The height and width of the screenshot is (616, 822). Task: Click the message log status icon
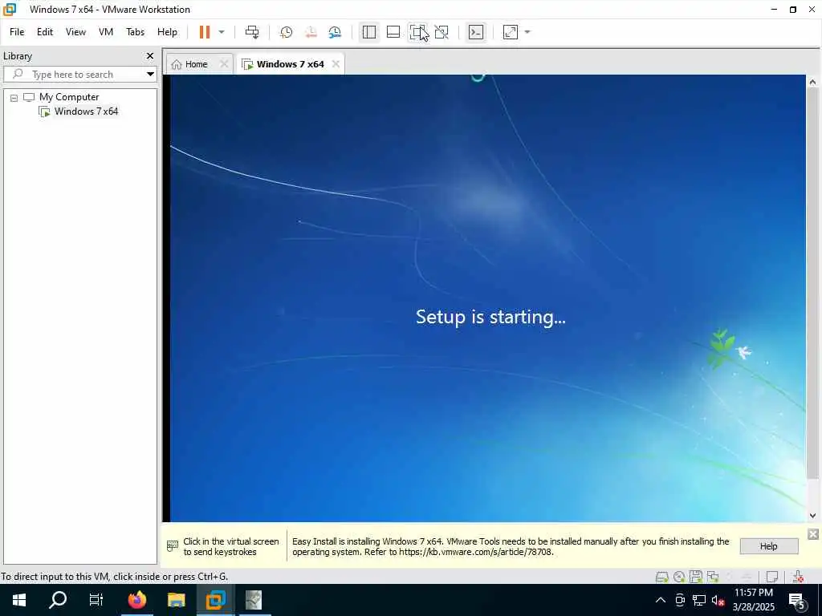pos(771,577)
